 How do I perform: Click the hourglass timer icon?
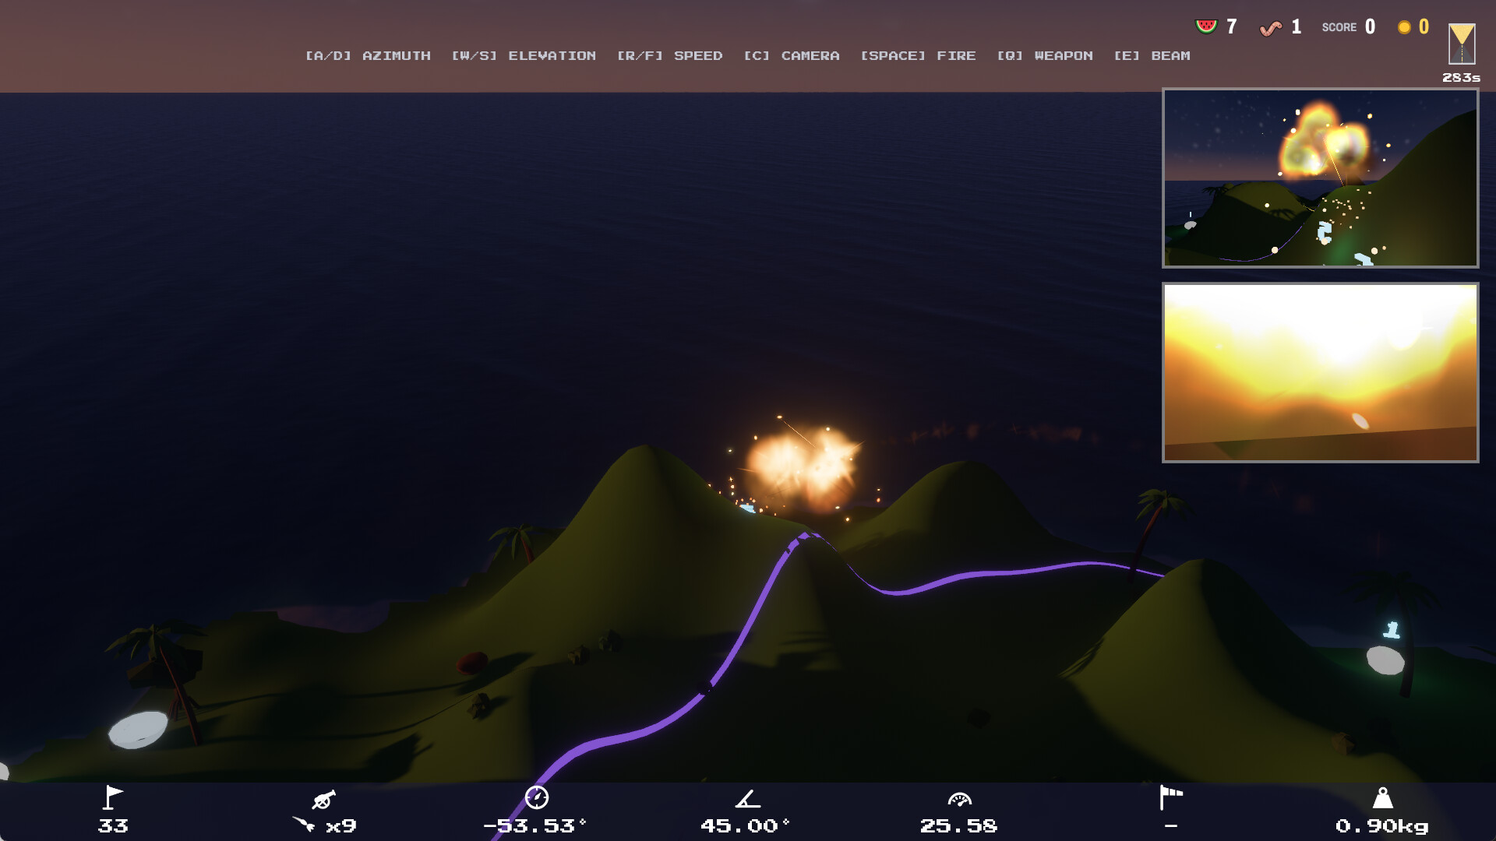(x=1462, y=44)
